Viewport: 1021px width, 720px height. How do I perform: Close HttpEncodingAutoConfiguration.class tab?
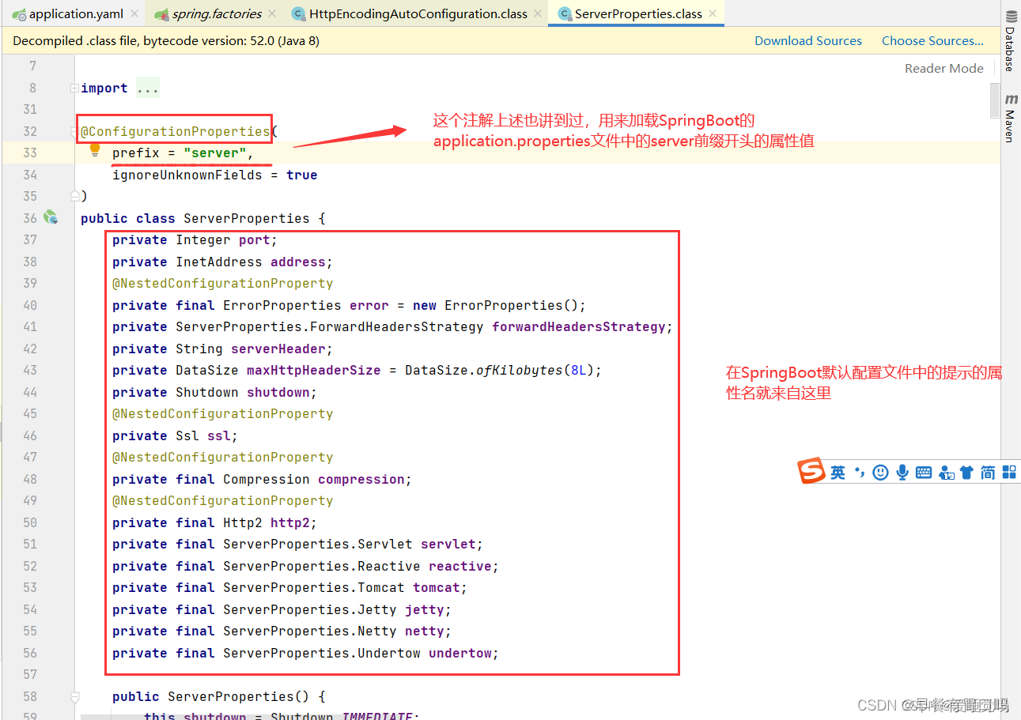(538, 13)
